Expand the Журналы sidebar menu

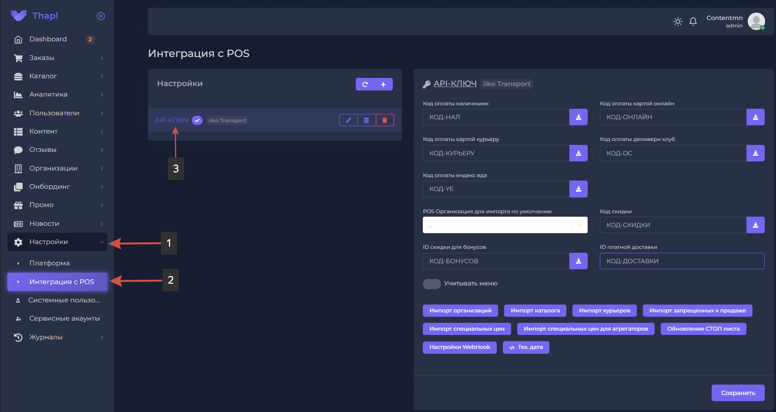(57, 337)
